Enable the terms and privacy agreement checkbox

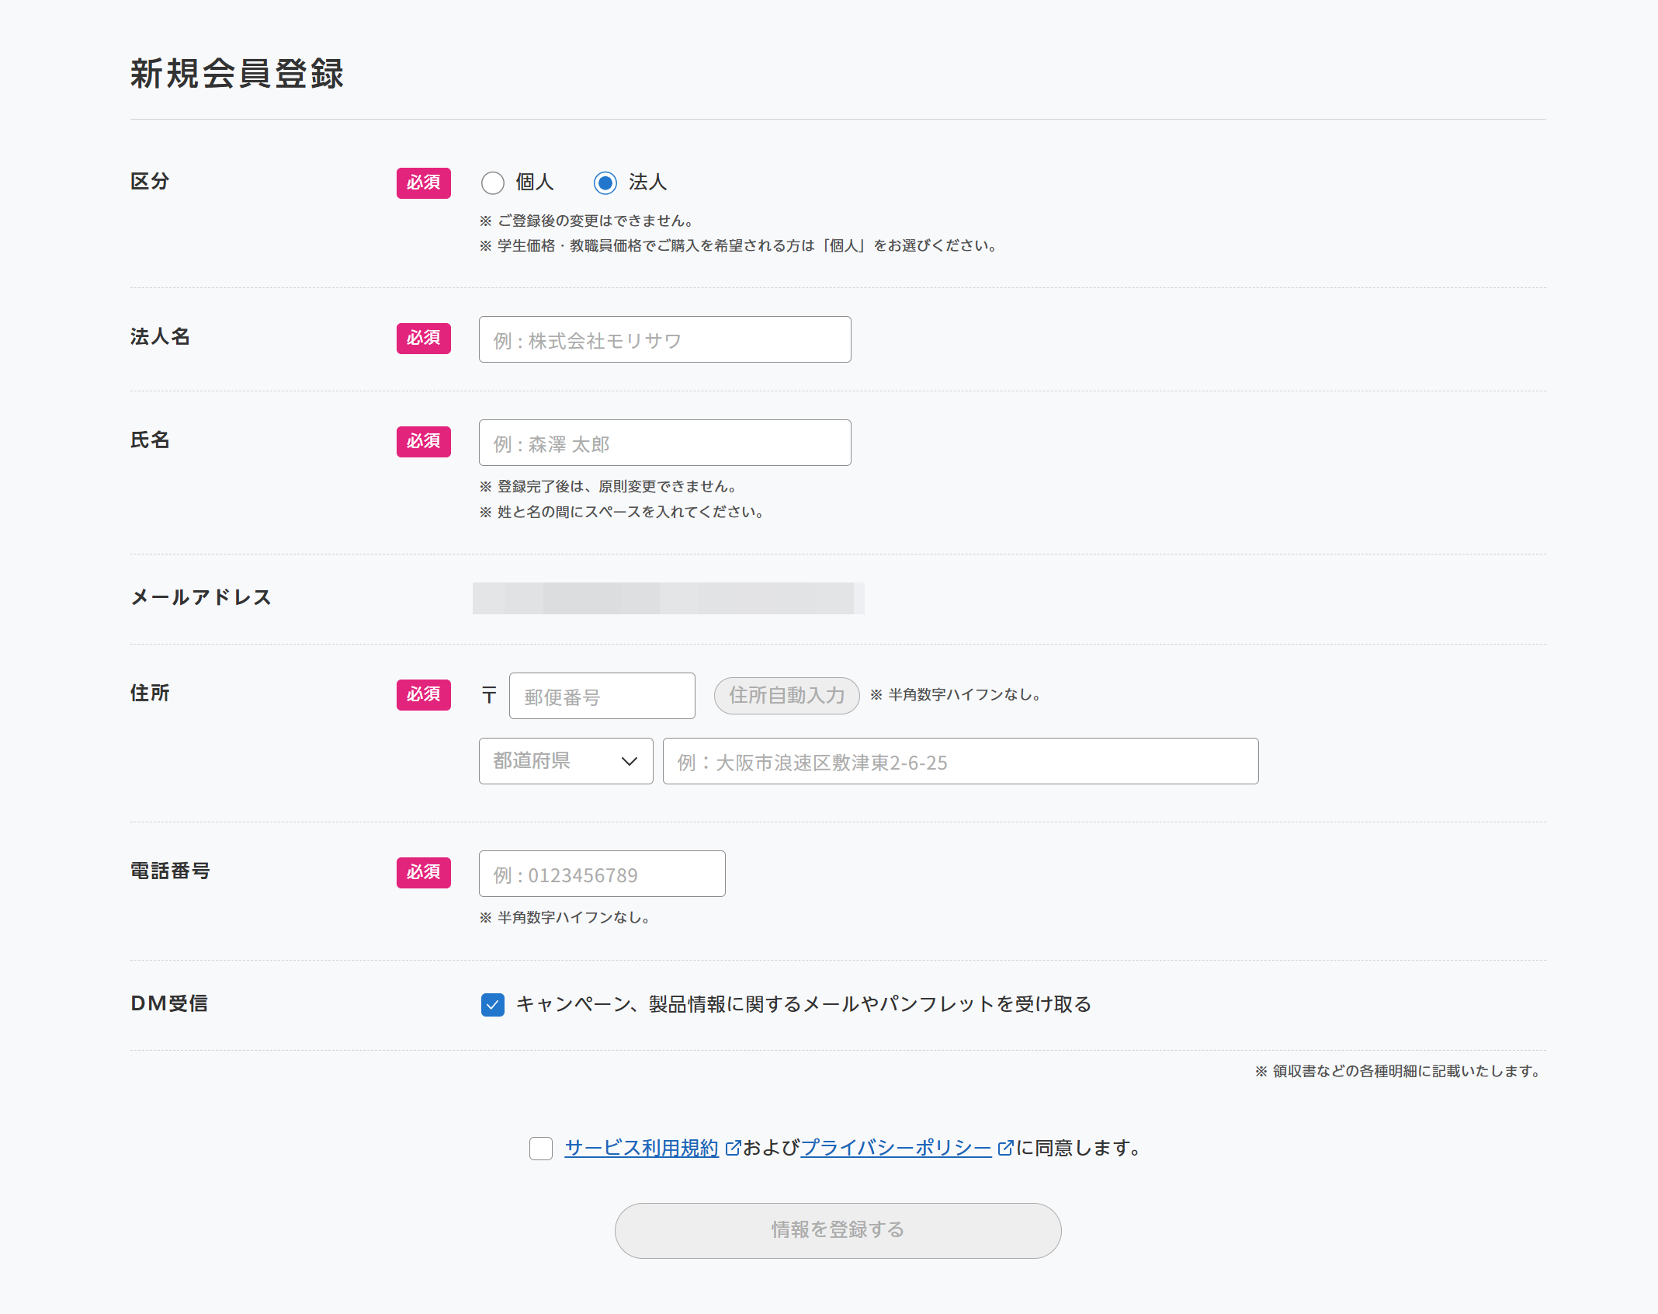pyautogui.click(x=540, y=1149)
